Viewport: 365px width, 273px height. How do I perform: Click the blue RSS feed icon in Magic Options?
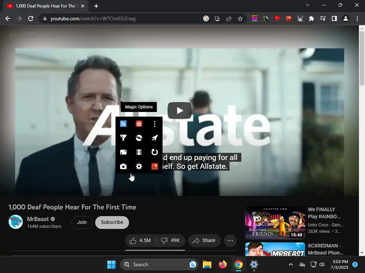click(x=123, y=124)
